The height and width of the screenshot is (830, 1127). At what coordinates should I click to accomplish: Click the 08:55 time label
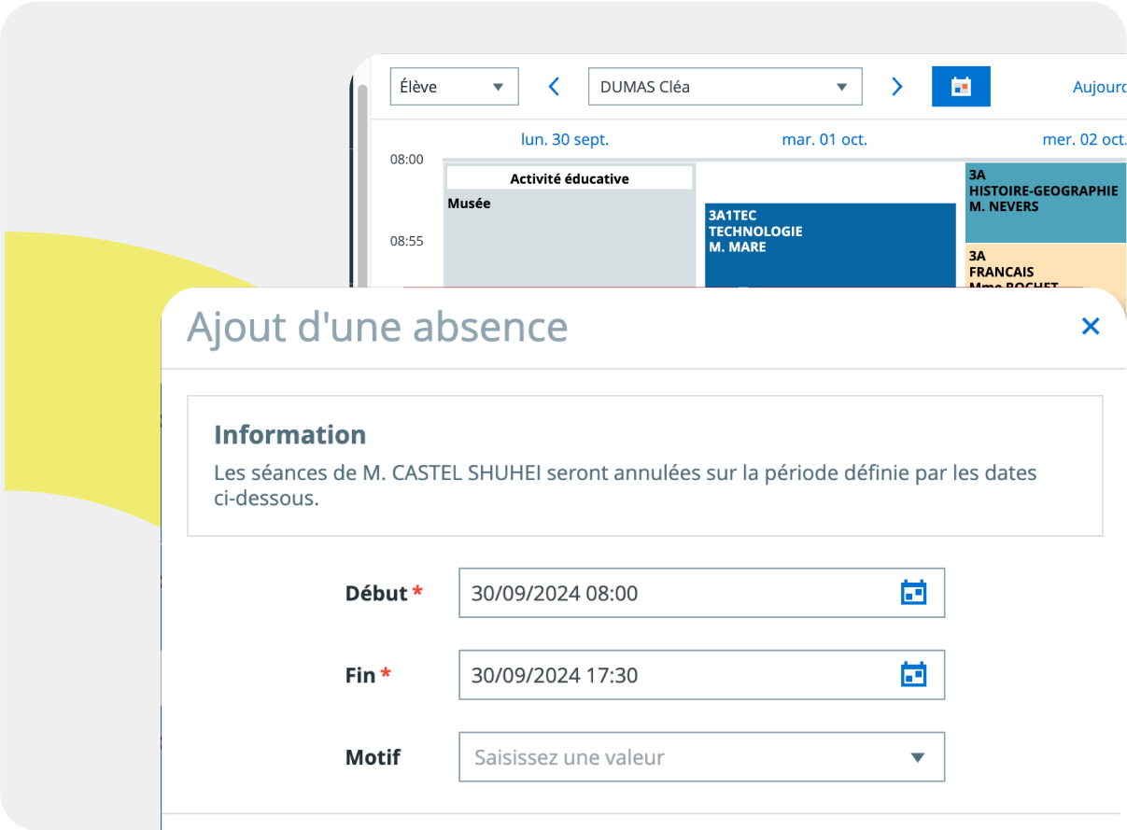tap(406, 241)
